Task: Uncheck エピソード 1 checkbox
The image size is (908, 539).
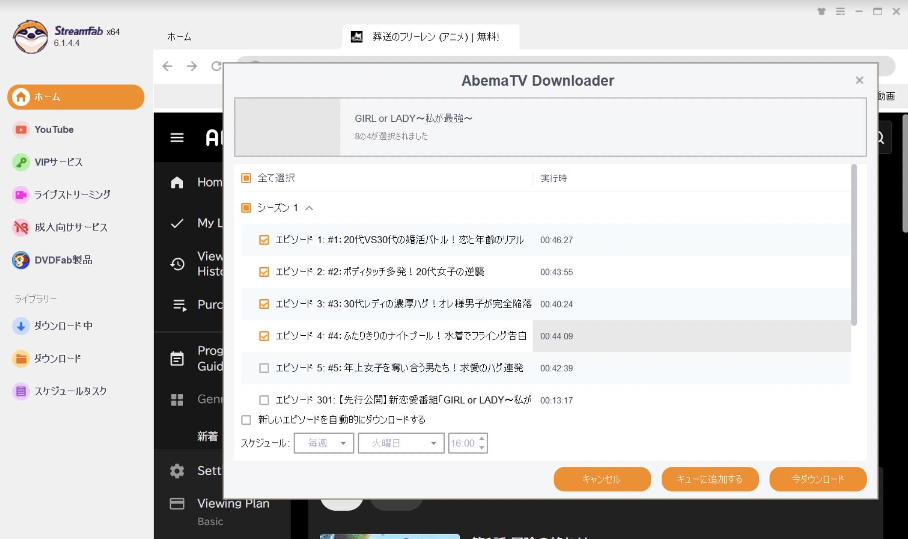Action: coord(264,240)
